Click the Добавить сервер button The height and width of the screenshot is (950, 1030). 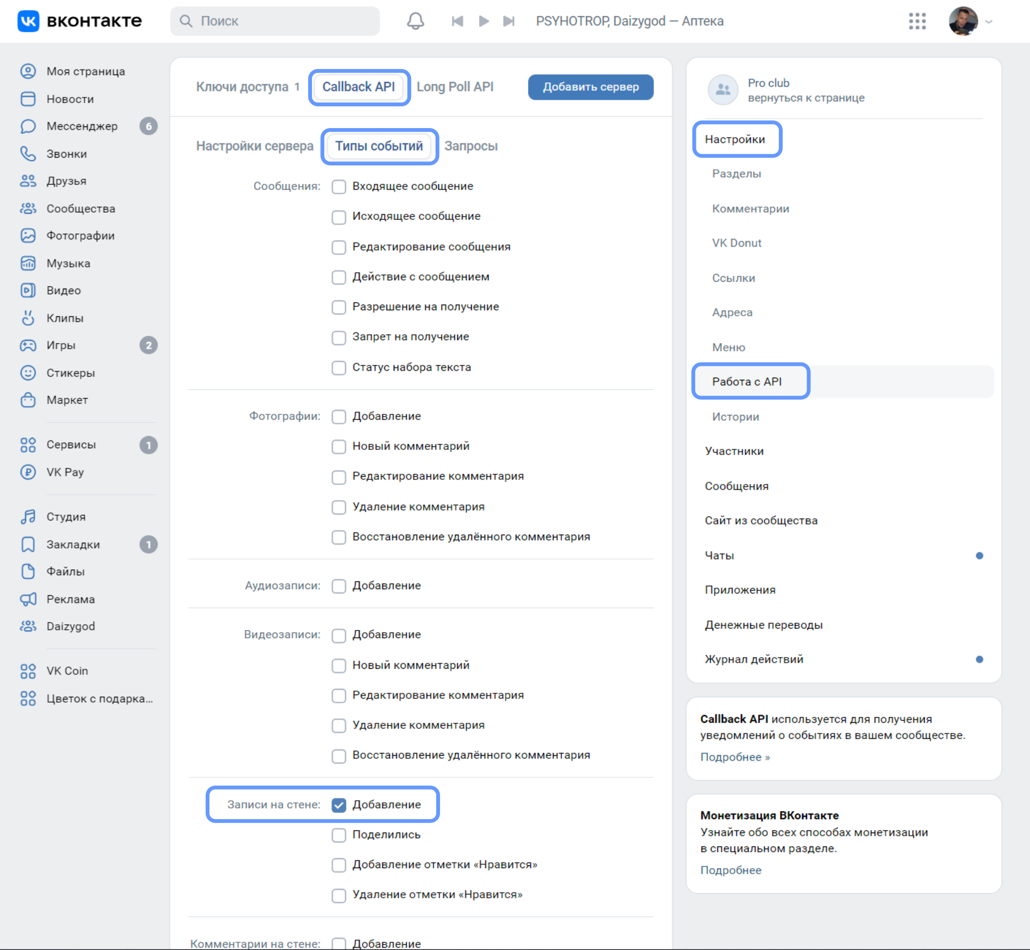tap(590, 87)
